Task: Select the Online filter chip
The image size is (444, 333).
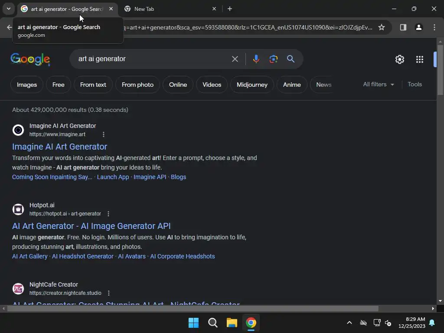Action: (x=178, y=85)
